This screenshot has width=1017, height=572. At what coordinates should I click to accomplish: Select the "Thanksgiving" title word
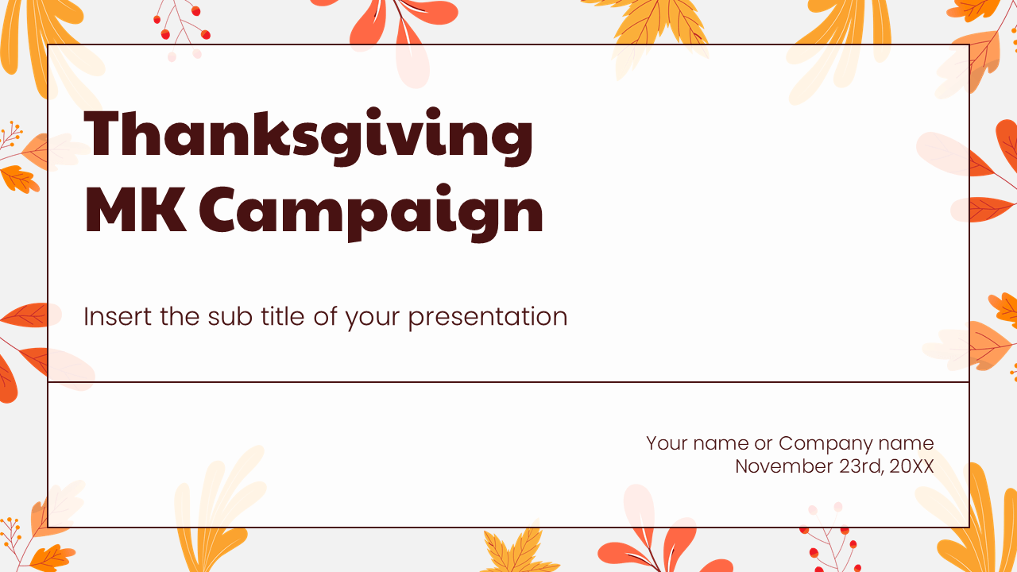tap(308, 137)
